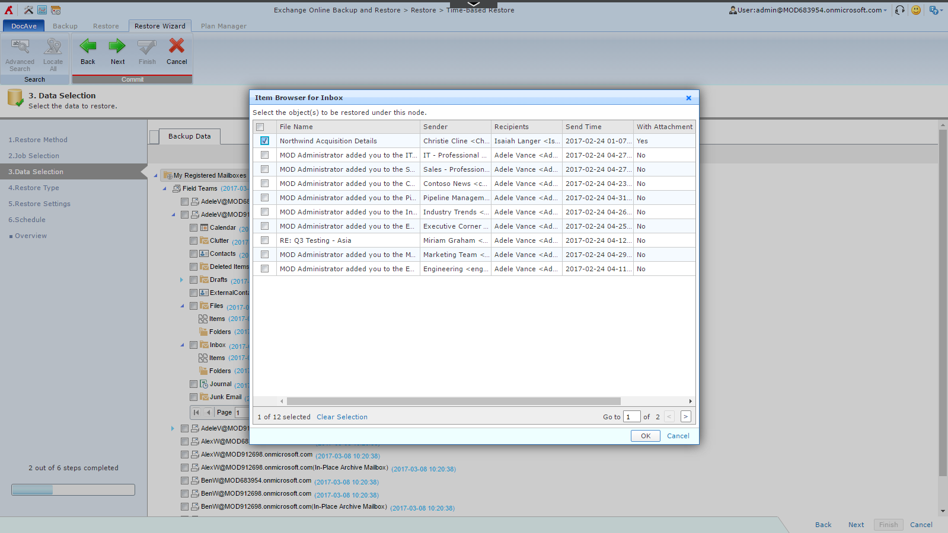
Task: Check the RE: Q3 Testing - Asia item
Action: tap(264, 240)
